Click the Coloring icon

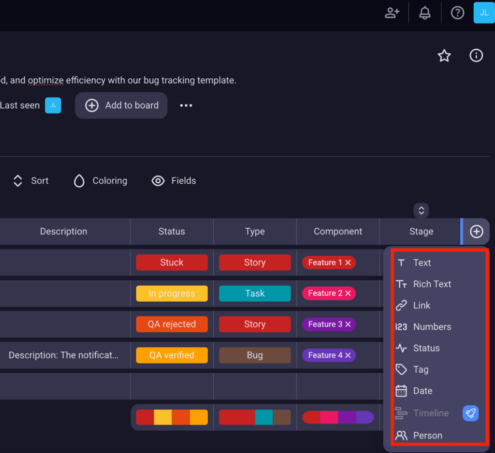(79, 180)
